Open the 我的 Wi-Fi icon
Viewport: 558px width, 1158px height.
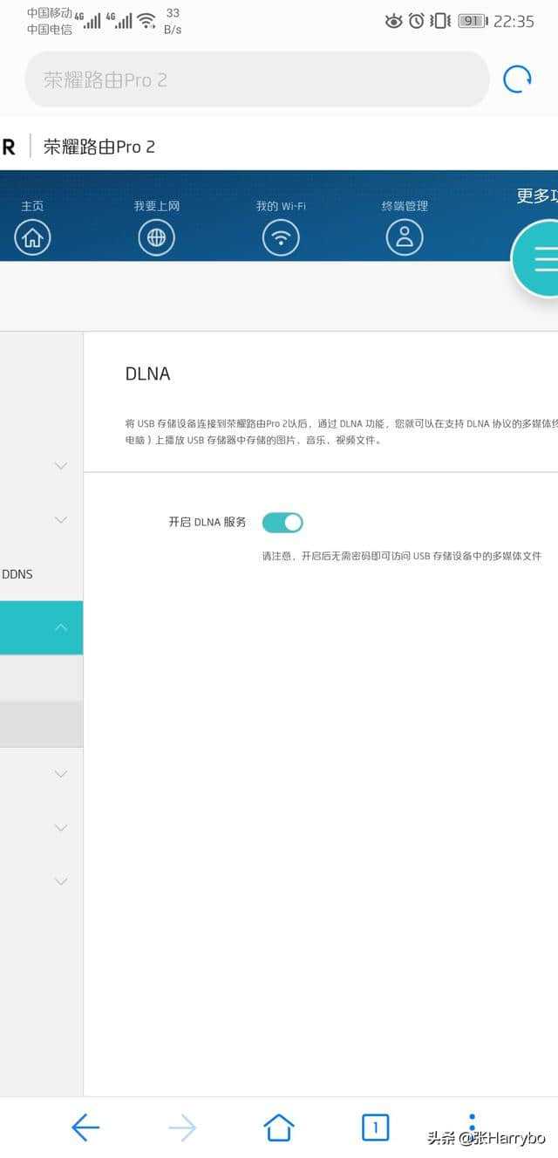281,237
